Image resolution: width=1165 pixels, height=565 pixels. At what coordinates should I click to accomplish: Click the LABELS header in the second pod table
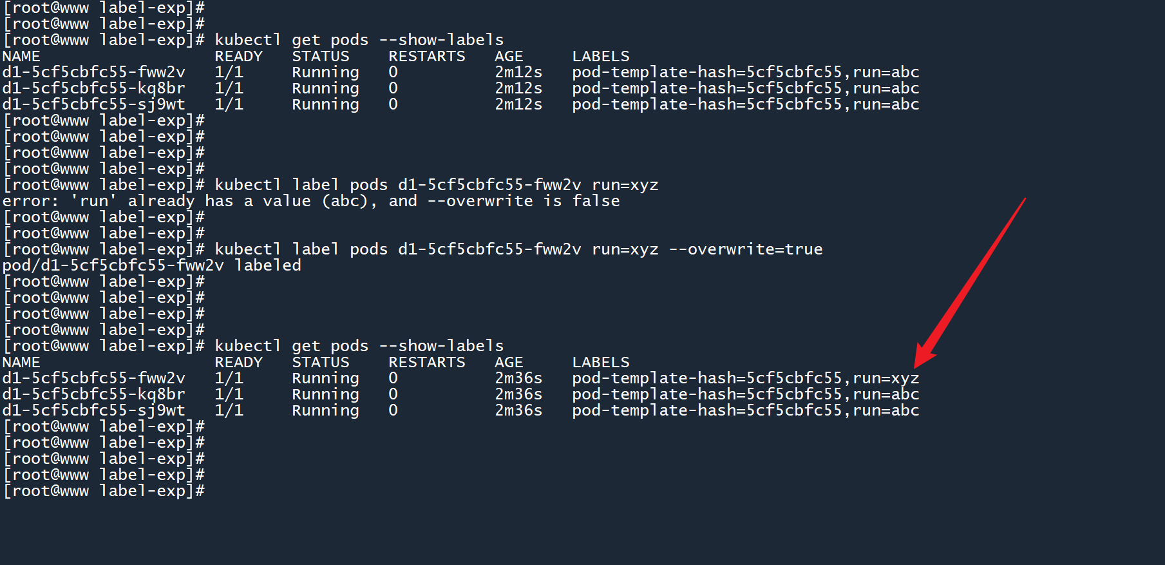pyautogui.click(x=601, y=362)
